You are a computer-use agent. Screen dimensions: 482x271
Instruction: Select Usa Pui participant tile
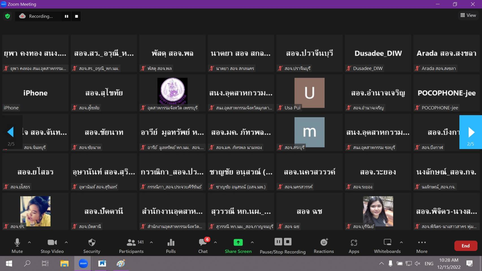pyautogui.click(x=309, y=93)
